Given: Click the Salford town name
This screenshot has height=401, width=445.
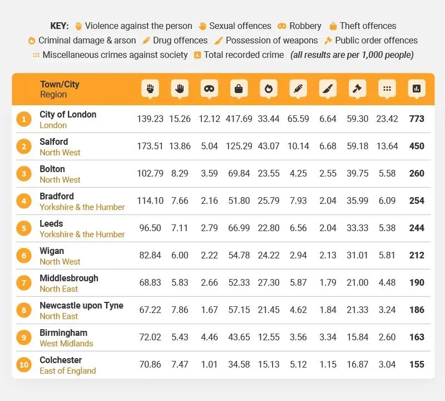Looking at the screenshot, I should tap(54, 141).
